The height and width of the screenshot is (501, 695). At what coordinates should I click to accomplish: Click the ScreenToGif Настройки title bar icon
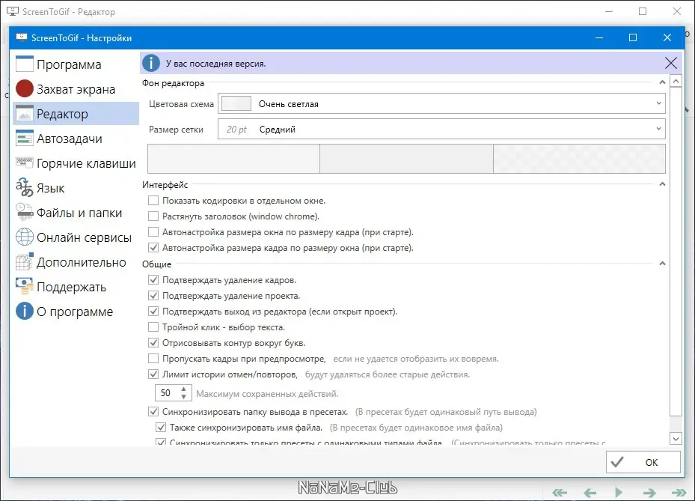(x=21, y=37)
